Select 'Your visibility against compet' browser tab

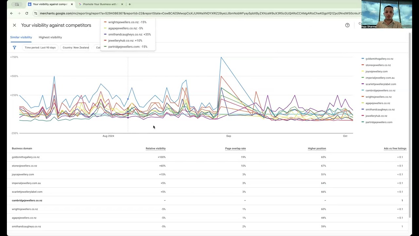(50, 4)
